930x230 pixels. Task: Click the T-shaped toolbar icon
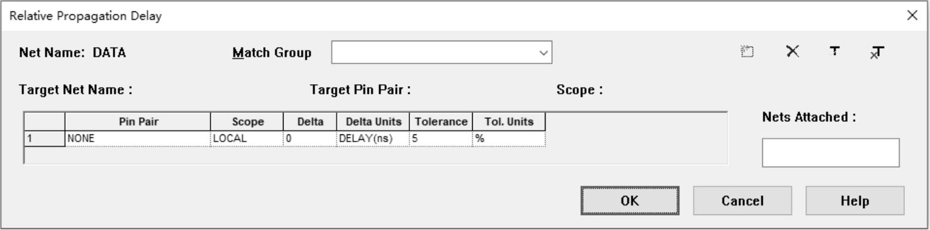pyautogui.click(x=836, y=52)
